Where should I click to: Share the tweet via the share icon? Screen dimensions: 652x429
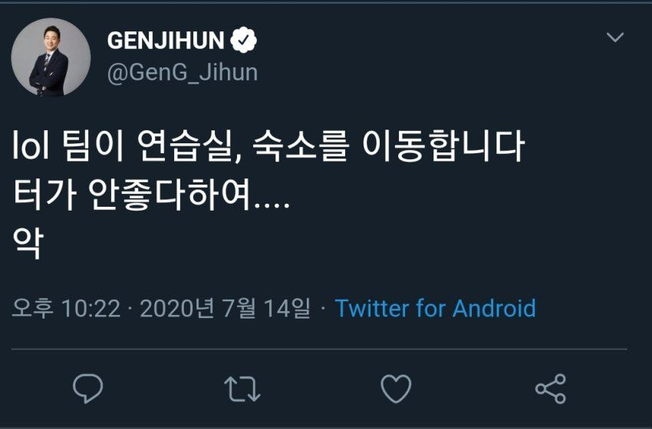[550, 388]
